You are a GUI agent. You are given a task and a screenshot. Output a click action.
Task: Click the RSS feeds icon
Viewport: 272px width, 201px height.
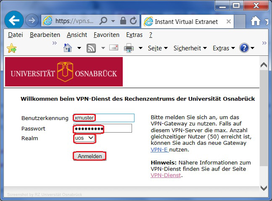point(91,48)
